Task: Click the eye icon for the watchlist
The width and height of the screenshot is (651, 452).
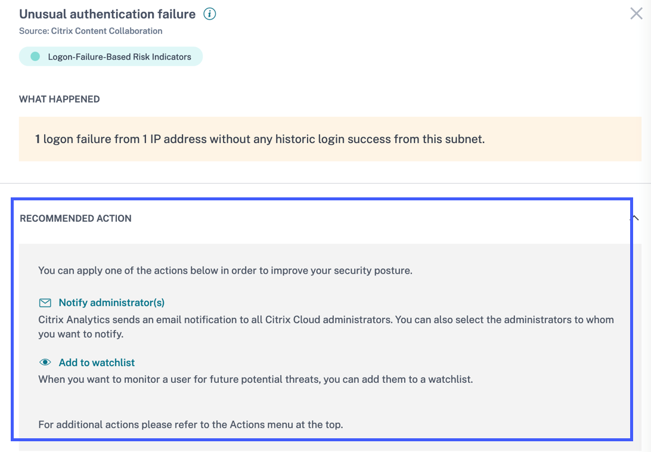Action: point(45,363)
